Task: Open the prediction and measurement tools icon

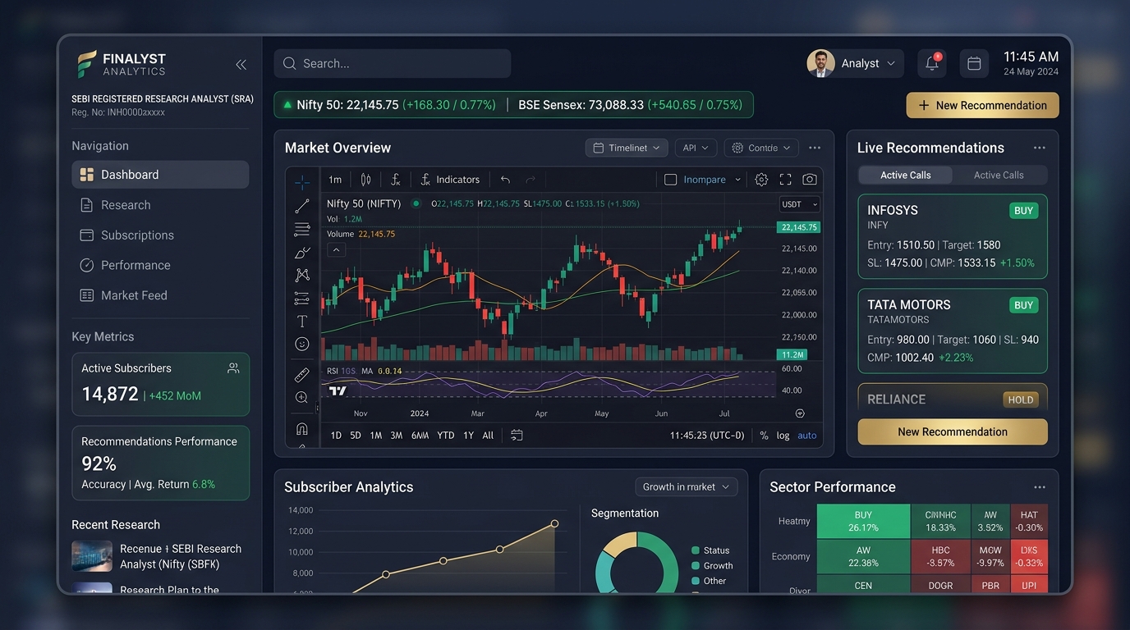Action: pos(302,298)
